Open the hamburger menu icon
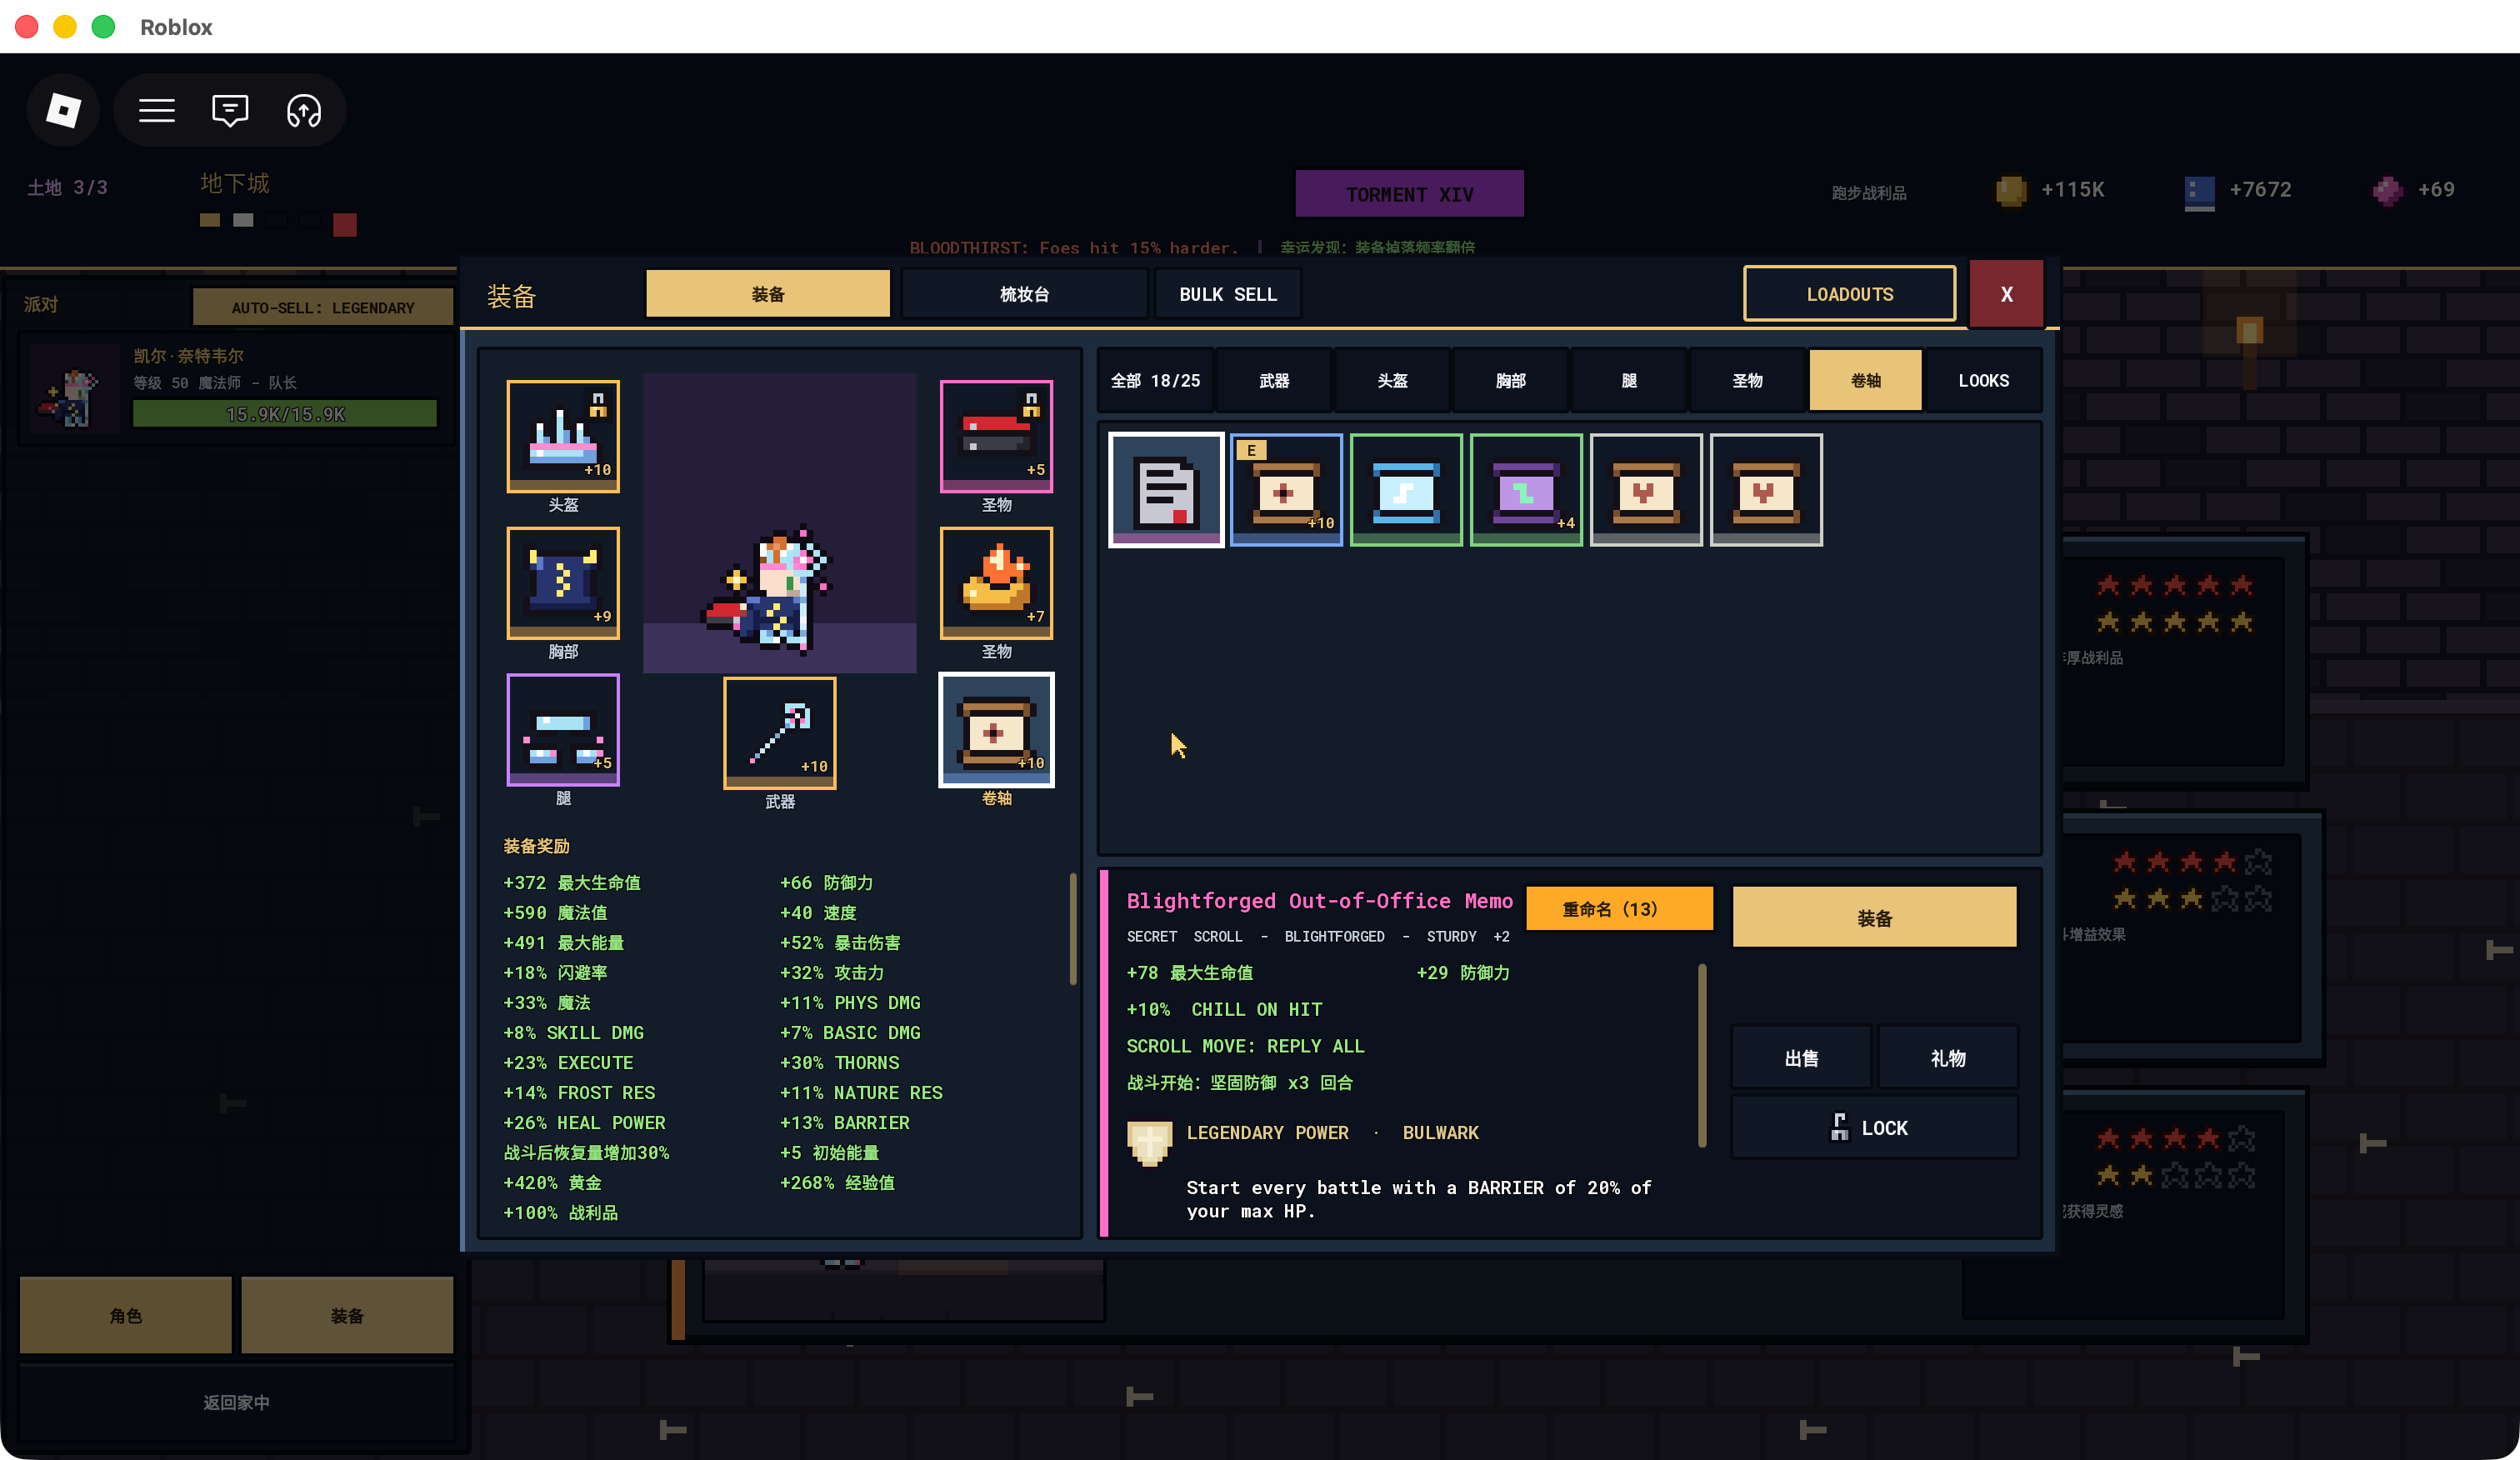2520x1460 pixels. (x=157, y=110)
